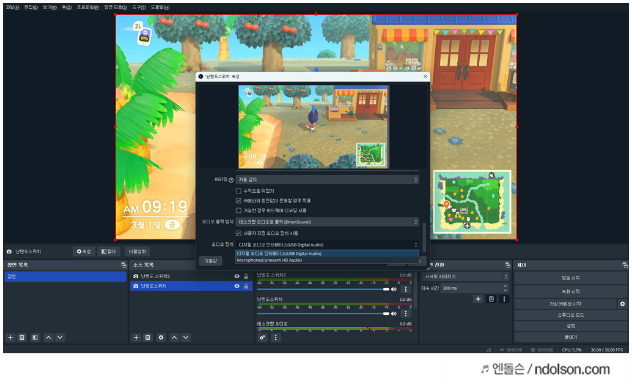This screenshot has width=632, height=385.
Task: Open the 편집 menu
Action: click(31, 7)
